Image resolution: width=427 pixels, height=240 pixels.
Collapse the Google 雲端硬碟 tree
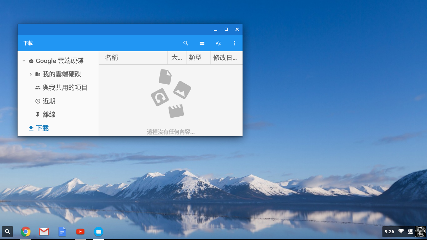[x=24, y=61]
